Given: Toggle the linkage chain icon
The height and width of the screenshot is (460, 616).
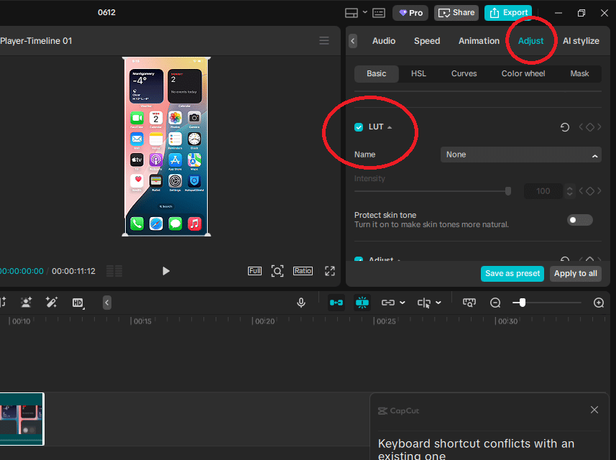Looking at the screenshot, I should coord(387,303).
